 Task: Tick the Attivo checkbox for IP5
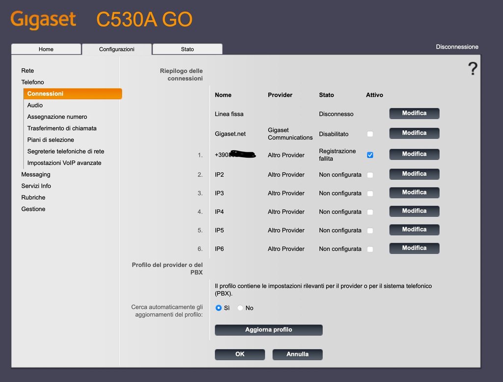pyautogui.click(x=370, y=231)
